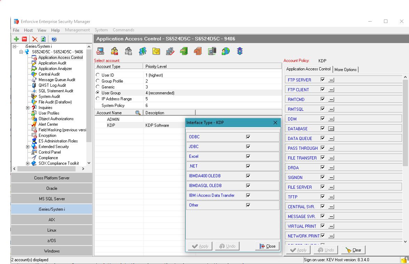409x264 pixels.
Task: Click the DATABASE ellipsis details button
Action: coord(331,129)
